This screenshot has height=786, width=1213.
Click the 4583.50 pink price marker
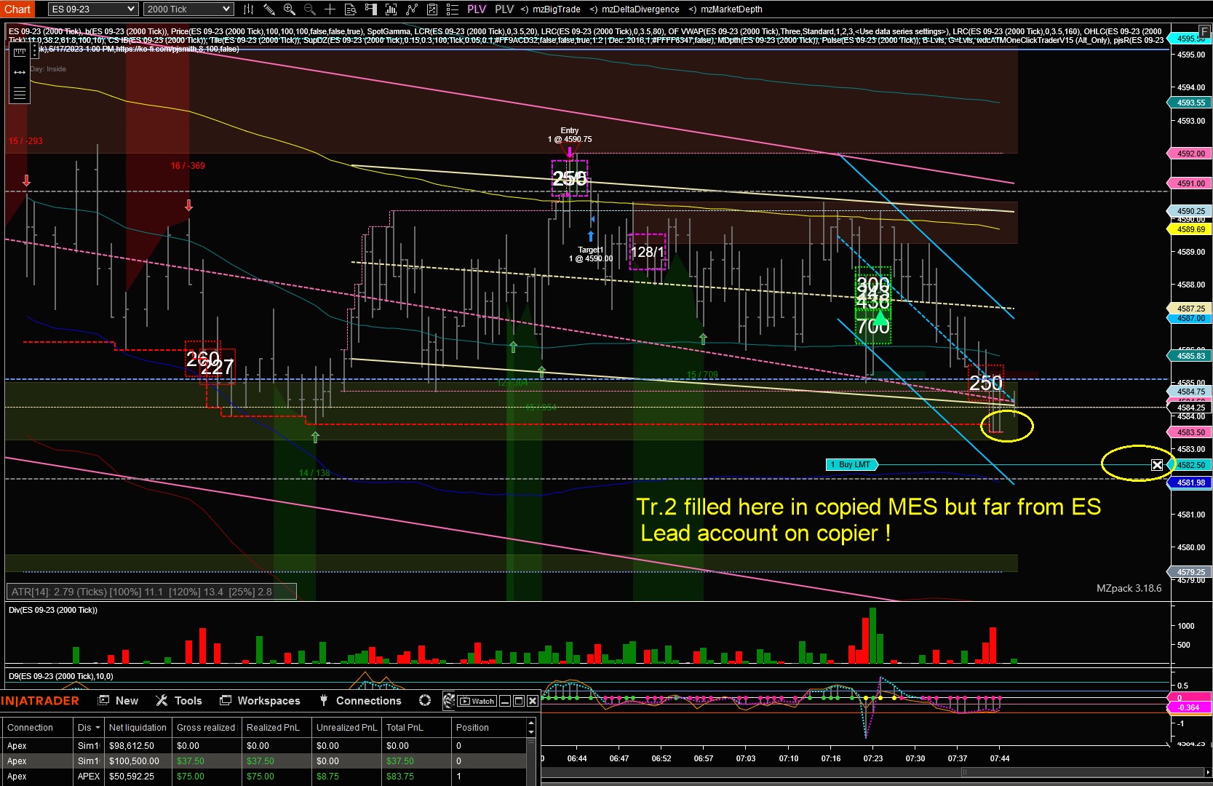[x=1190, y=432]
